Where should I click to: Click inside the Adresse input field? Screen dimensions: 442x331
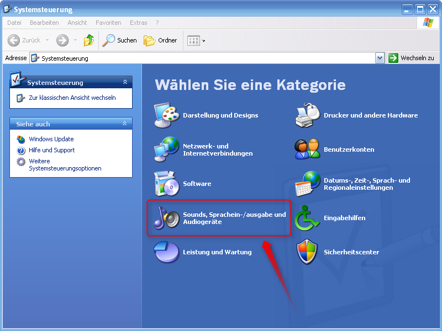click(202, 58)
